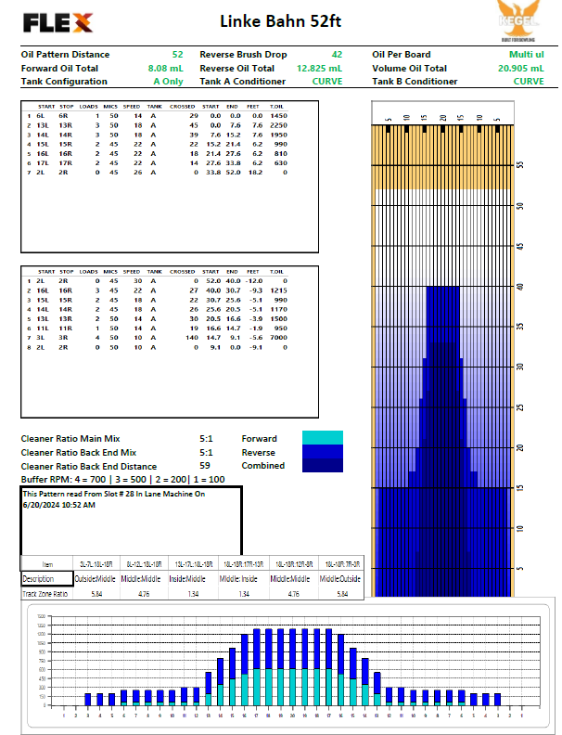Click the 'Multi ul' Oil Per Board value
Image resolution: width=562 pixels, height=735 pixels.
click(x=527, y=55)
